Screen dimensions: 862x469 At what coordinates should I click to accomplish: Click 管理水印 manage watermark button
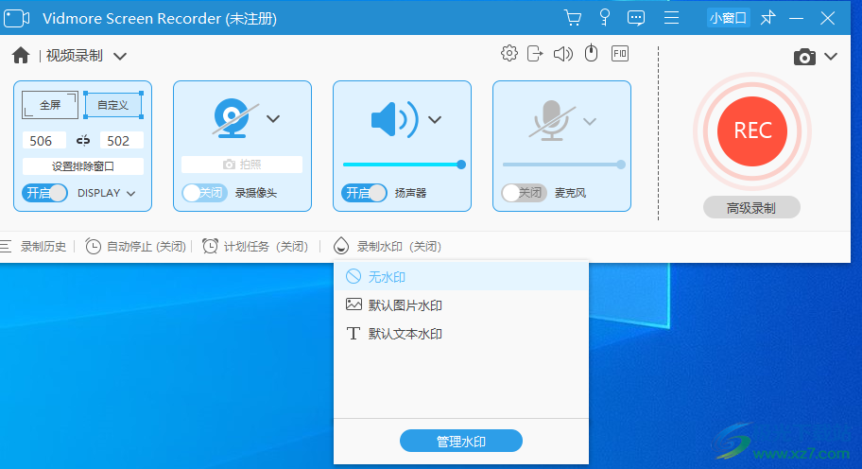460,441
